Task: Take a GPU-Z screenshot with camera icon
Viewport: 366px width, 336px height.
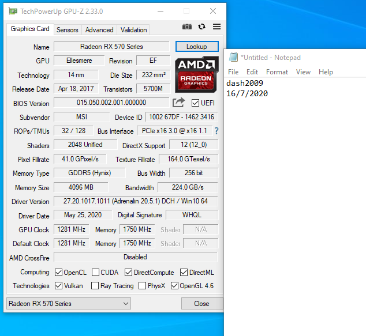Action: pos(186,27)
